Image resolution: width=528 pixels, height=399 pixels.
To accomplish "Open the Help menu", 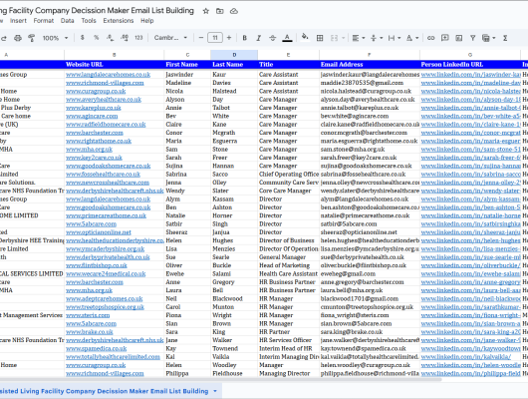I will (x=147, y=21).
